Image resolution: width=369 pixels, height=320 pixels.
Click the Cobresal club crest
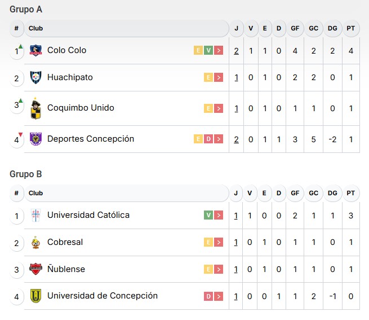36,242
